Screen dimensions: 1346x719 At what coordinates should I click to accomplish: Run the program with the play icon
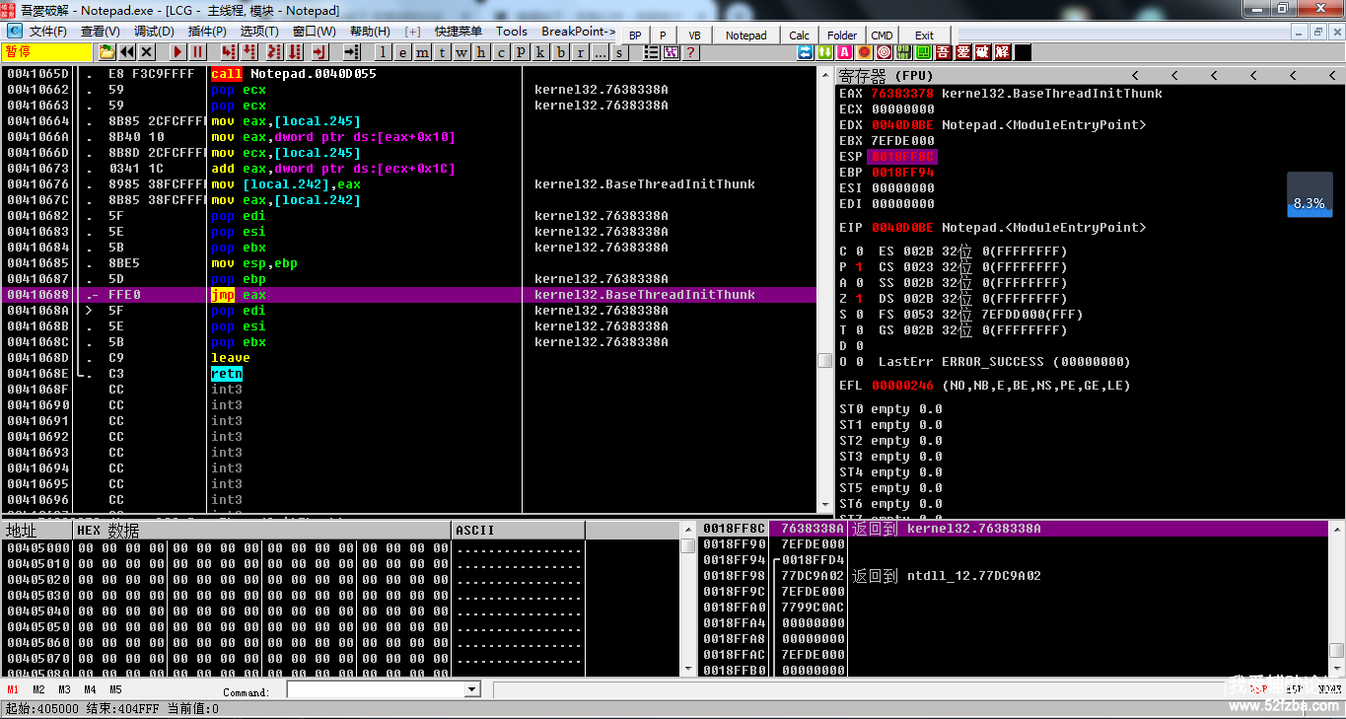tap(177, 52)
